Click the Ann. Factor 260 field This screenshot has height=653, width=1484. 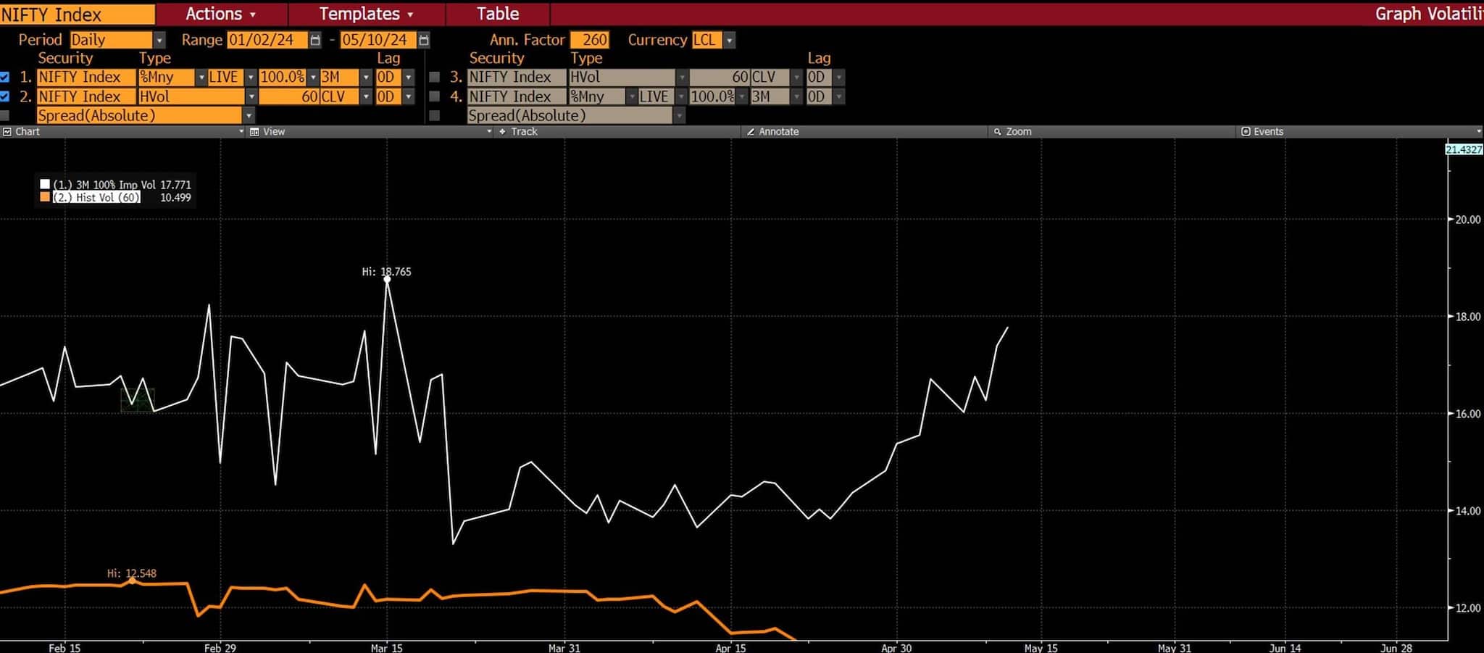[590, 40]
